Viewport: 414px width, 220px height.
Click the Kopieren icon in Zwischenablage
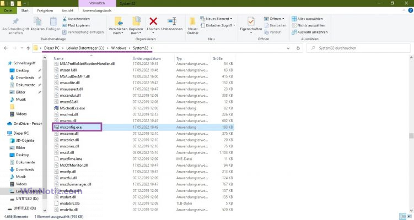pyautogui.click(x=37, y=21)
